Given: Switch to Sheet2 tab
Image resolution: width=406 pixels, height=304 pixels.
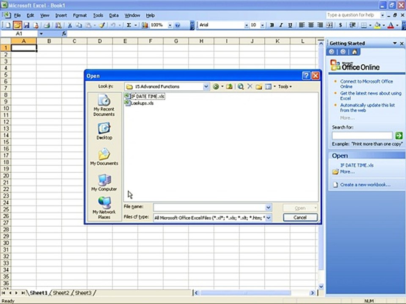Looking at the screenshot, I should (x=61, y=293).
